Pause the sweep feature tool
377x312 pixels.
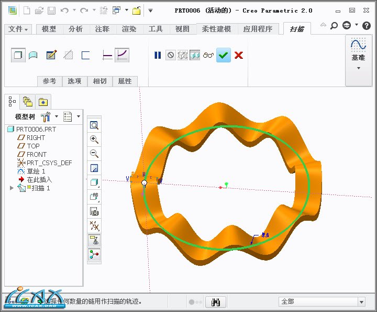coord(158,55)
